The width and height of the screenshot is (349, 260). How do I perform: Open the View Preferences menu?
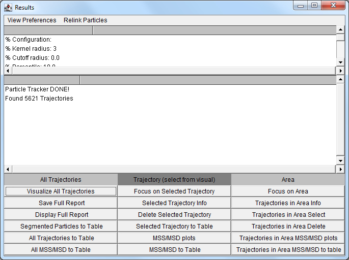coord(32,20)
